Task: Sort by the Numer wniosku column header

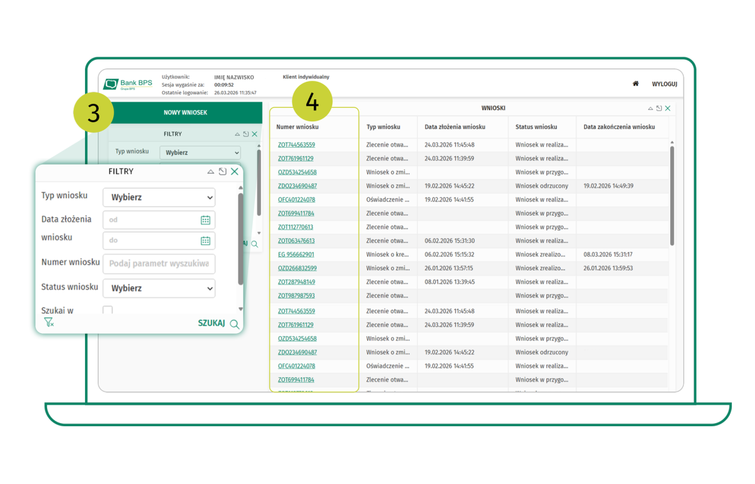Action: coord(298,127)
